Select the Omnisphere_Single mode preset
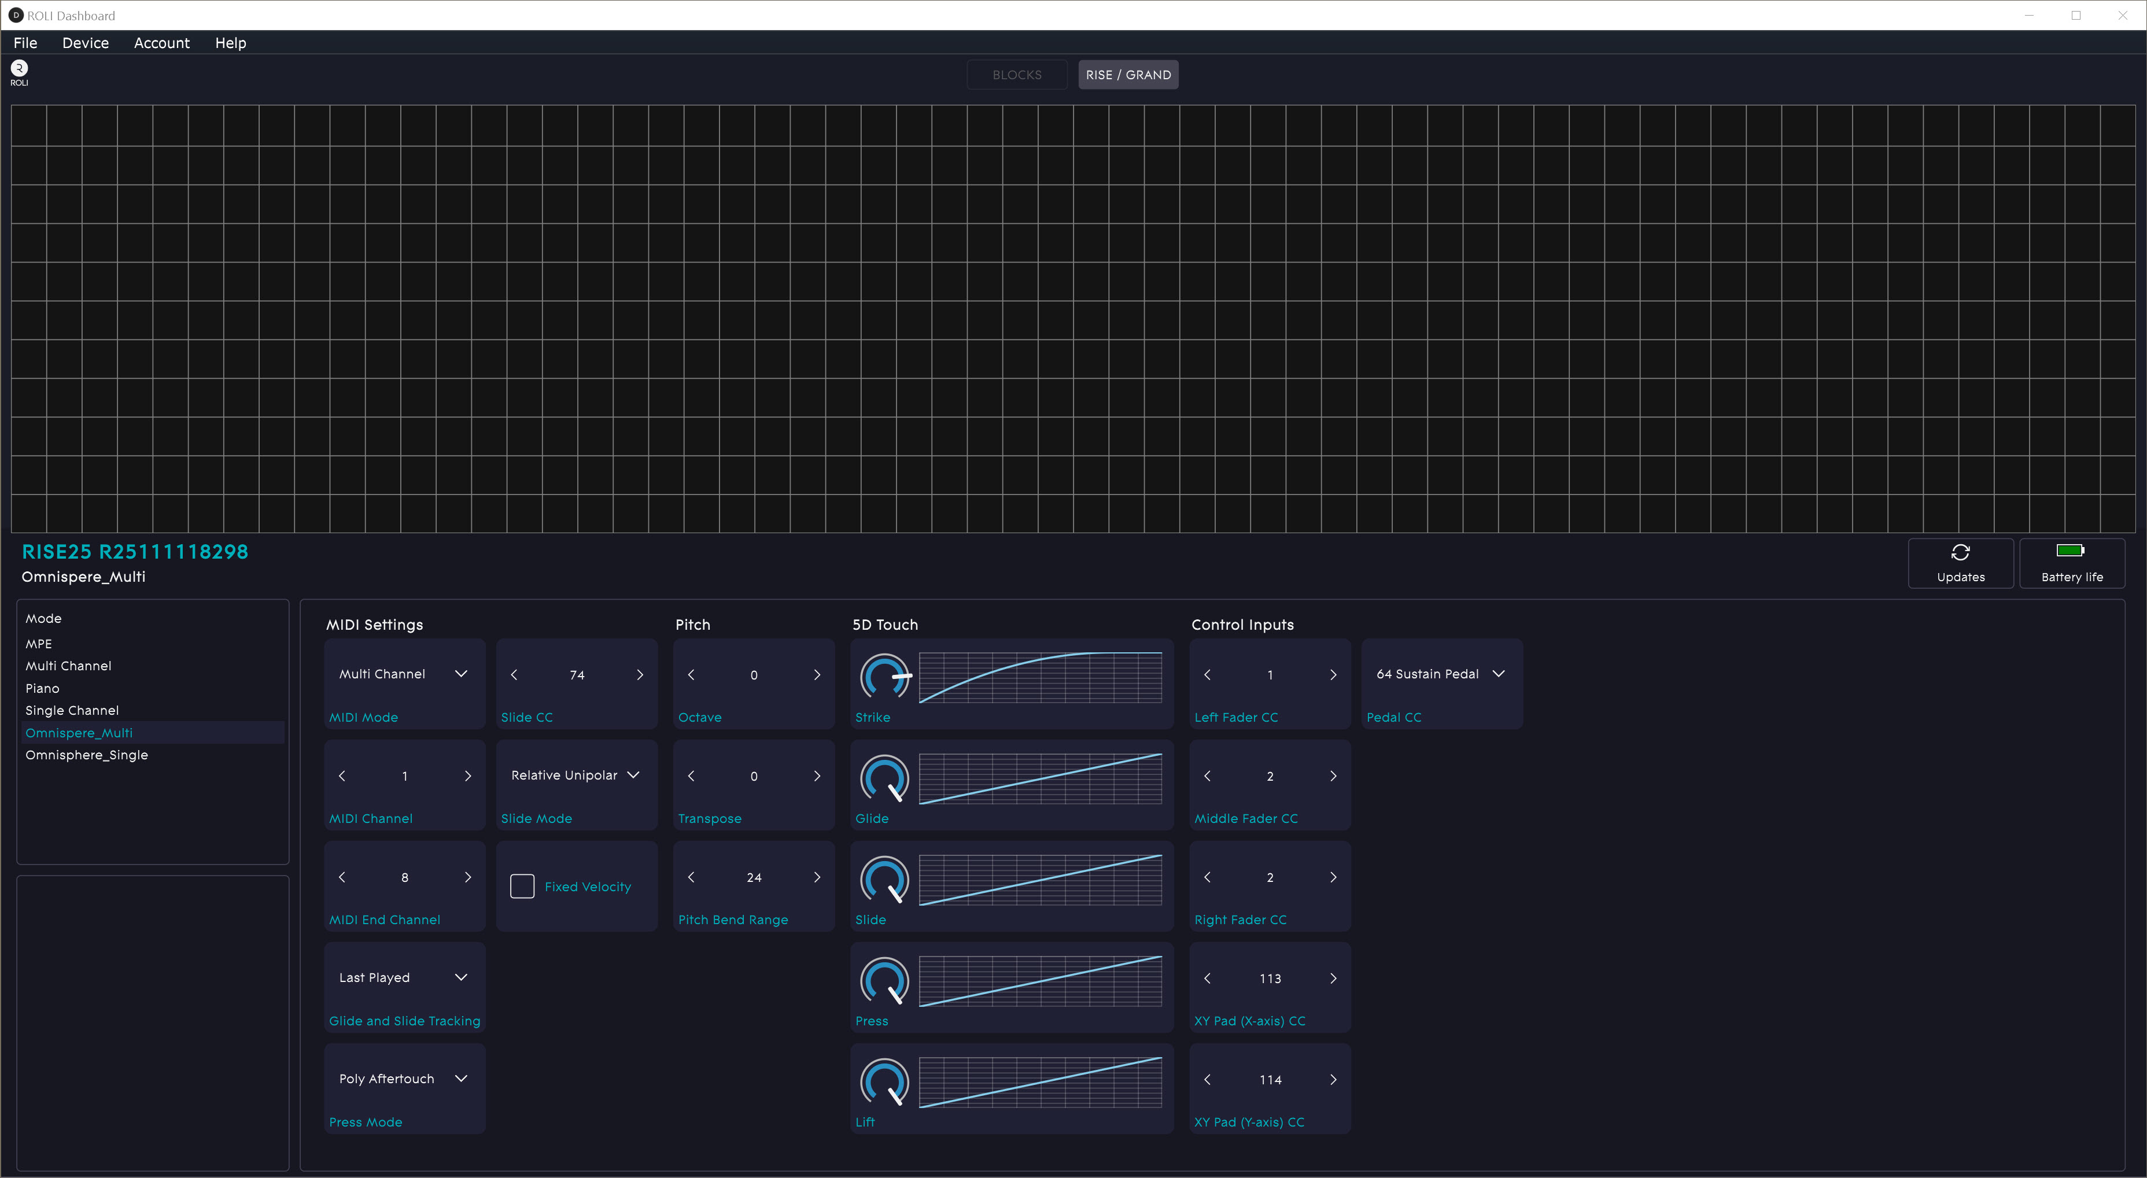Screen dimensions: 2147x1178 coord(87,755)
